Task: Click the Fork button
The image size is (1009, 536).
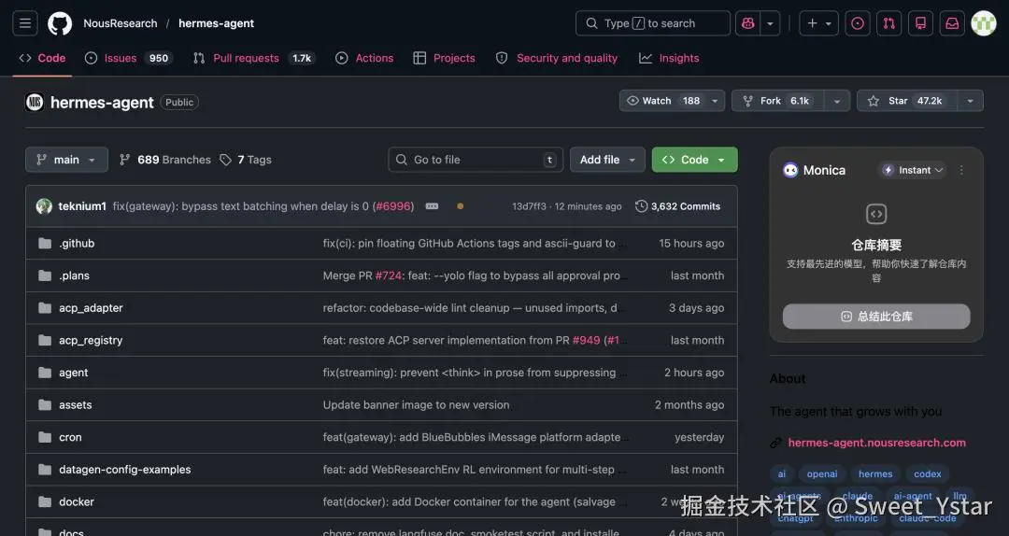Action: coord(777,101)
